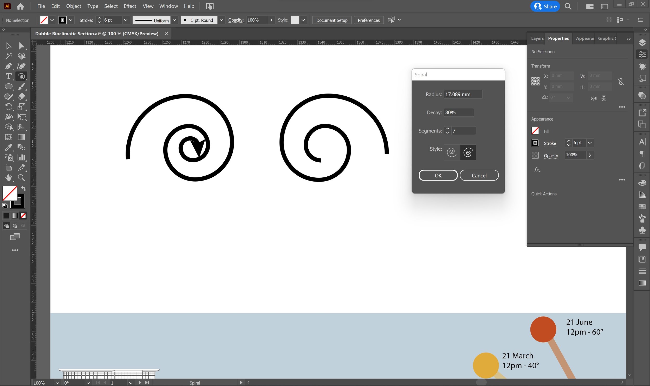Select the Gradient tool

(x=22, y=137)
